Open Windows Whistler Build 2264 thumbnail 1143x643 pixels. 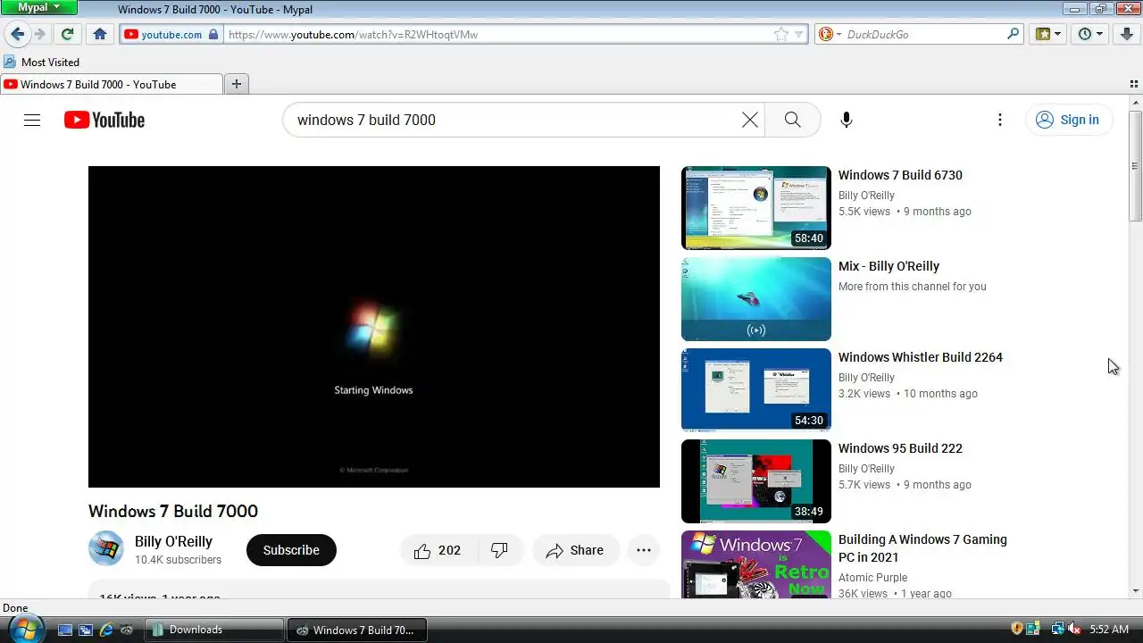click(756, 390)
